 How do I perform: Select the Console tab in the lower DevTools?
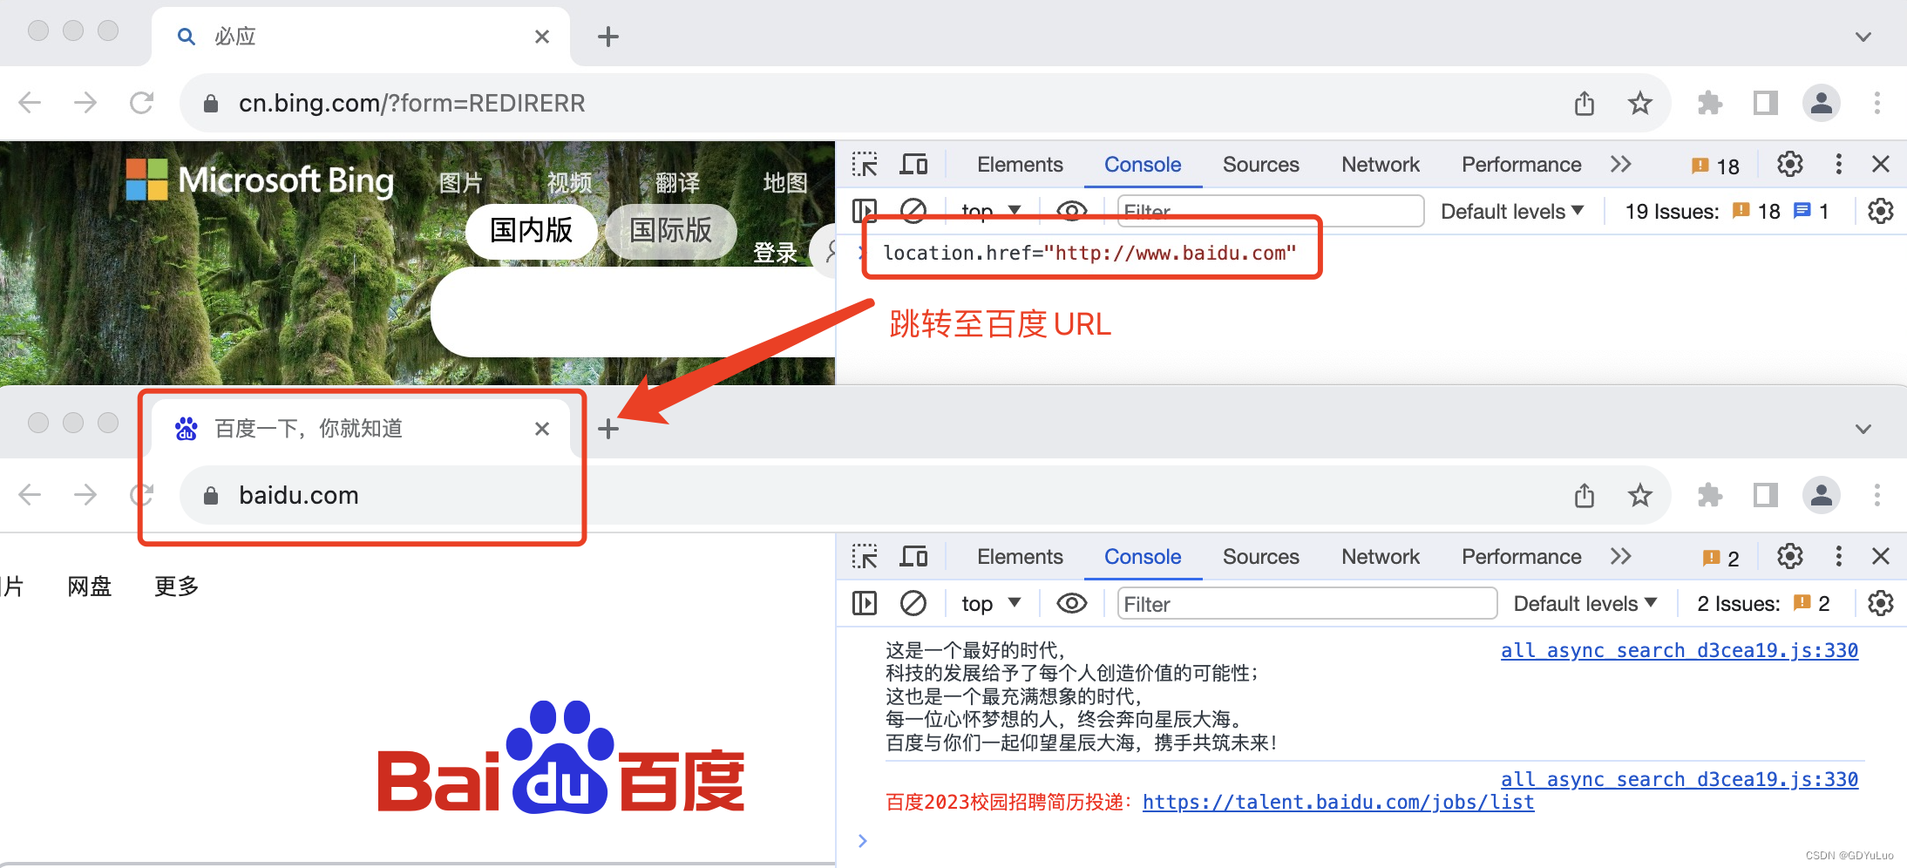[1143, 556]
